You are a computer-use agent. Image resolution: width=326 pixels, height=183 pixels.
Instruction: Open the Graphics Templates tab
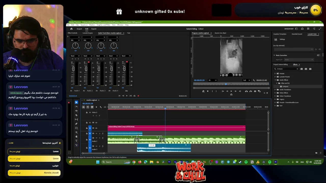[x=280, y=34]
